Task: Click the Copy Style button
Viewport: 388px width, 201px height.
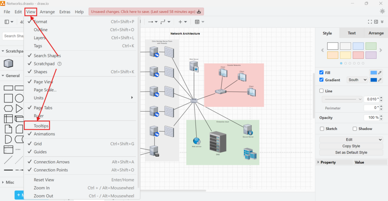Action: pyautogui.click(x=351, y=146)
